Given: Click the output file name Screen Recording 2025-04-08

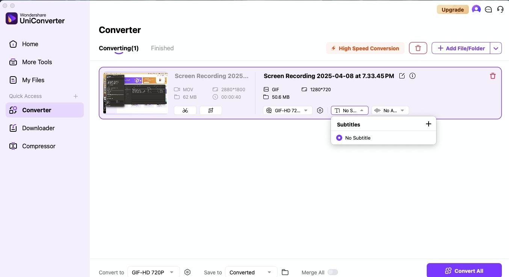Looking at the screenshot, I should (329, 76).
